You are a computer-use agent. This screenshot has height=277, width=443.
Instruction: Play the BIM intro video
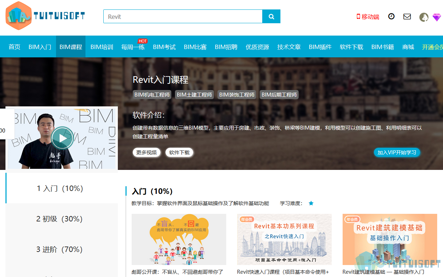(63, 138)
